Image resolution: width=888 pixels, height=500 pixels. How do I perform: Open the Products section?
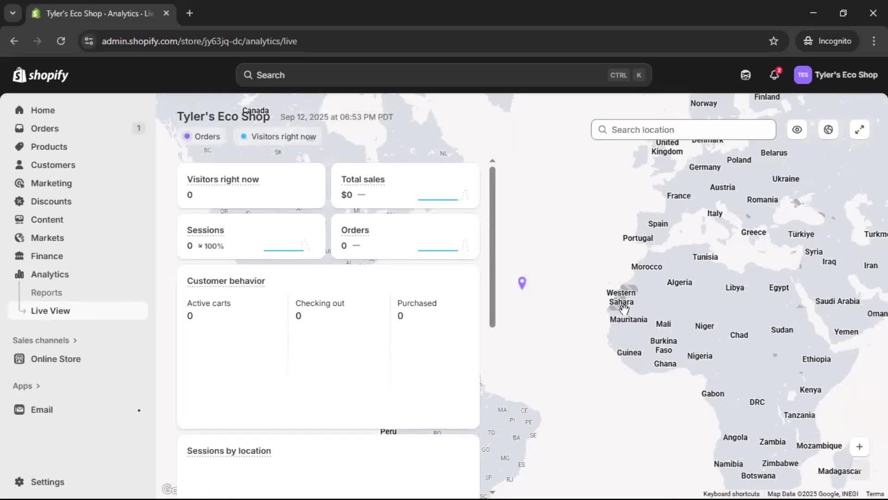(x=49, y=146)
